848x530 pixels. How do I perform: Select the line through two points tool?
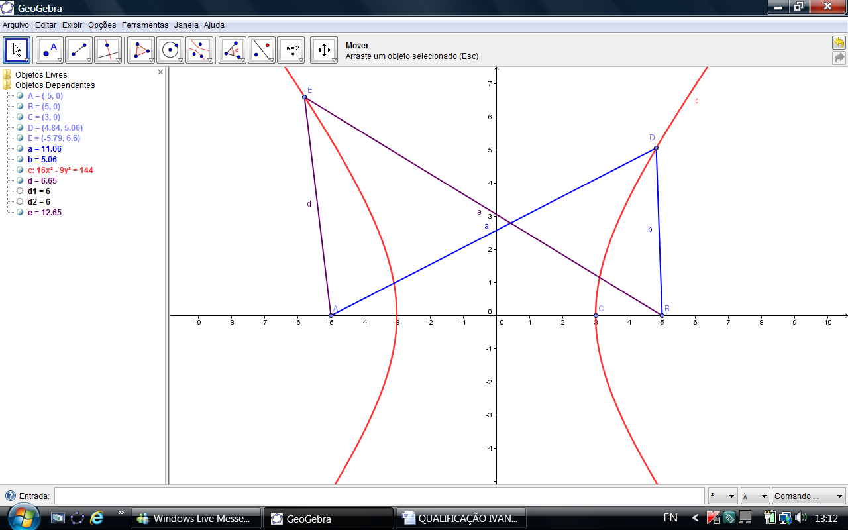point(79,50)
